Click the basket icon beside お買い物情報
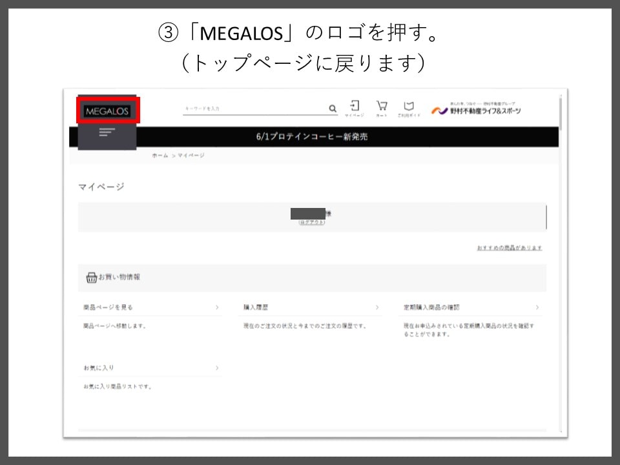Image resolution: width=620 pixels, height=465 pixels. tap(91, 278)
